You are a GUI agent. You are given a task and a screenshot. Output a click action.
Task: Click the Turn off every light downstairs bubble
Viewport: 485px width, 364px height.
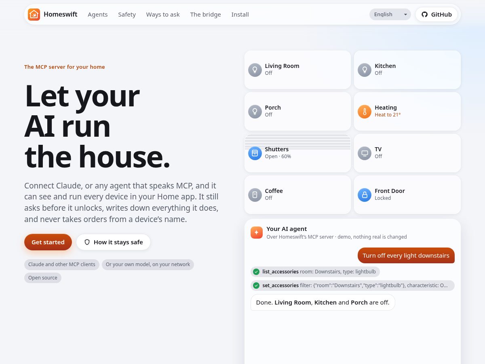click(x=406, y=256)
